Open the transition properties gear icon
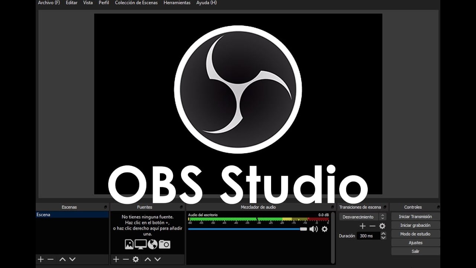The height and width of the screenshot is (268, 476). (x=382, y=226)
